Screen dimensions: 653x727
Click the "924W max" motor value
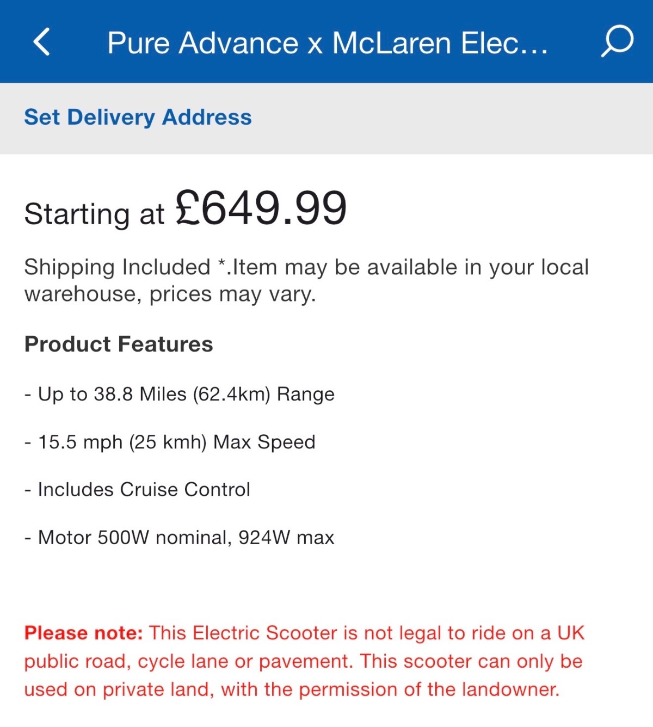286,538
